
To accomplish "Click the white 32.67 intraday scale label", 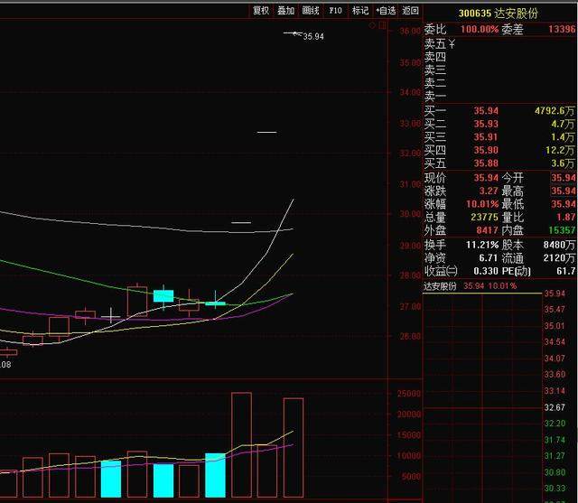I will [x=555, y=407].
